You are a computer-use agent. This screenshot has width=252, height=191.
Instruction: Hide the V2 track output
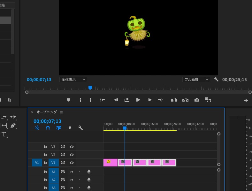pyautogui.click(x=72, y=155)
